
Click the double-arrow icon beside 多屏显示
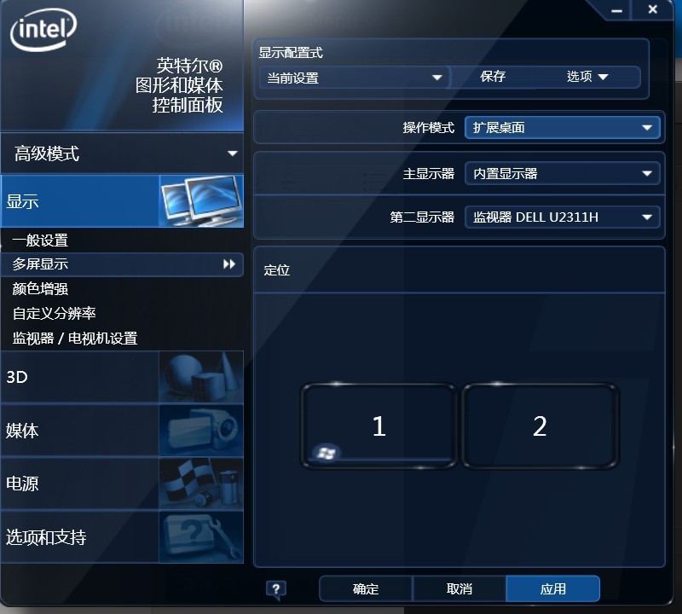point(229,264)
